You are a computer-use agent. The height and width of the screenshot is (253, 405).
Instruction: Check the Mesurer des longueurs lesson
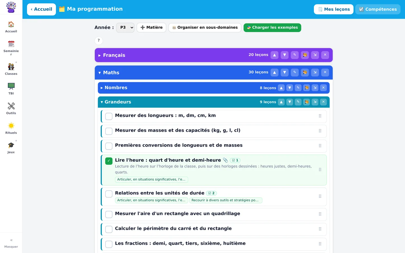109,116
